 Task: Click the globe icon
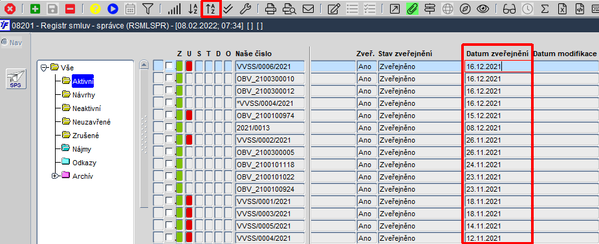pyautogui.click(x=448, y=9)
